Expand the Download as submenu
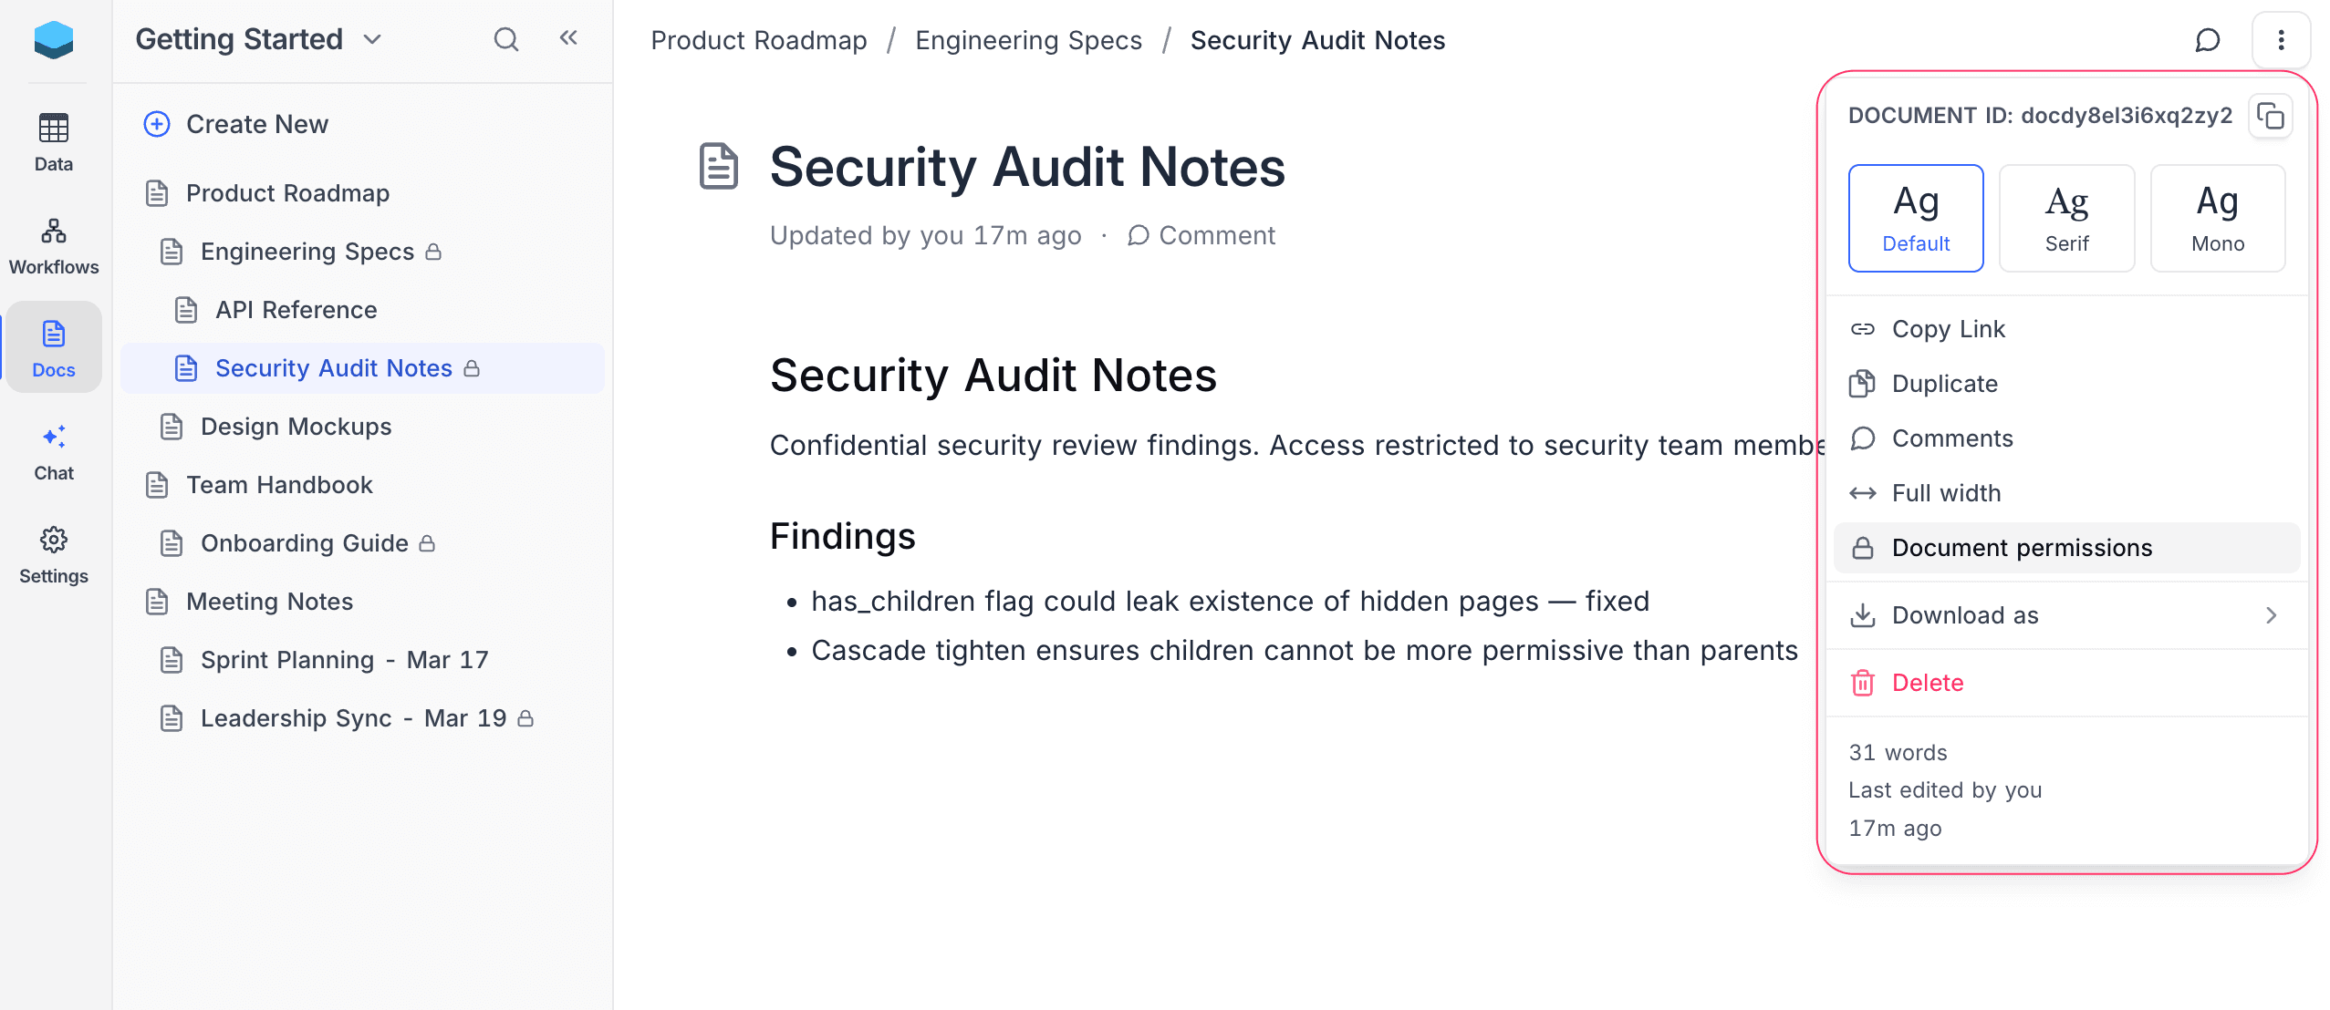The height and width of the screenshot is (1010, 2330). click(1965, 615)
